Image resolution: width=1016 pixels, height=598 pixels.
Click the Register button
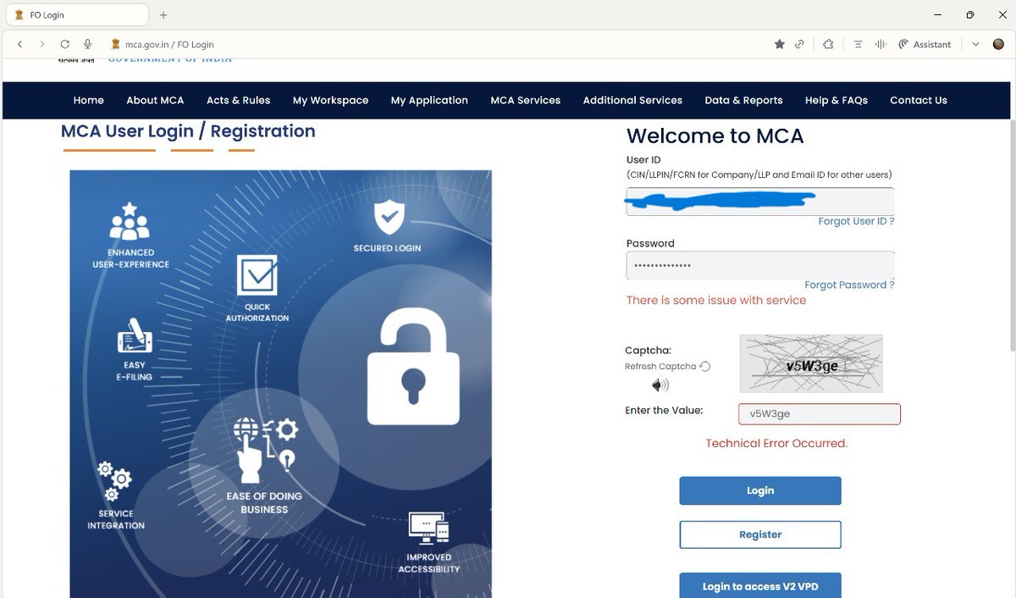[x=760, y=534]
